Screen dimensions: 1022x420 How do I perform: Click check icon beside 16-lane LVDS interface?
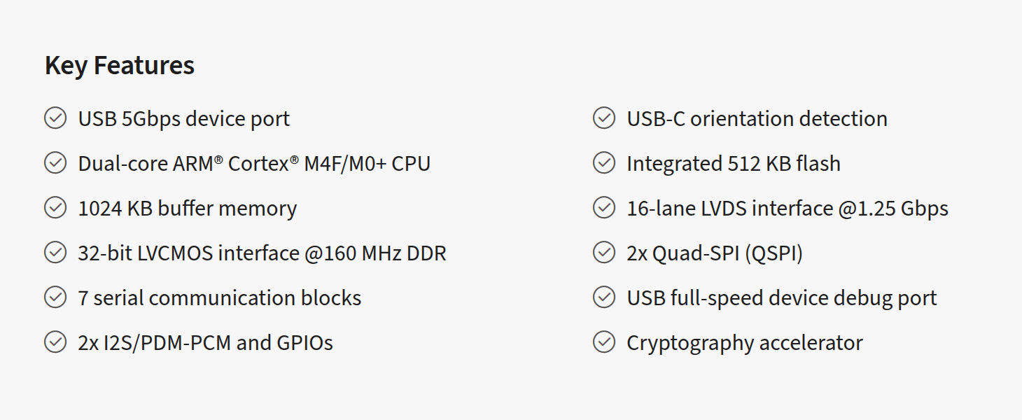coord(604,208)
